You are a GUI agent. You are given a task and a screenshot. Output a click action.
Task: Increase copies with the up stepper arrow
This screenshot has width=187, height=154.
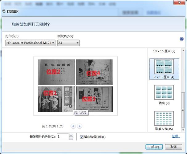tap(71, 135)
